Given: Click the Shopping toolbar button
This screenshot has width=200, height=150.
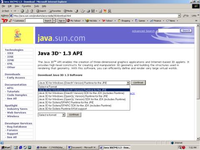Looking at the screenshot, I should tap(124, 21).
